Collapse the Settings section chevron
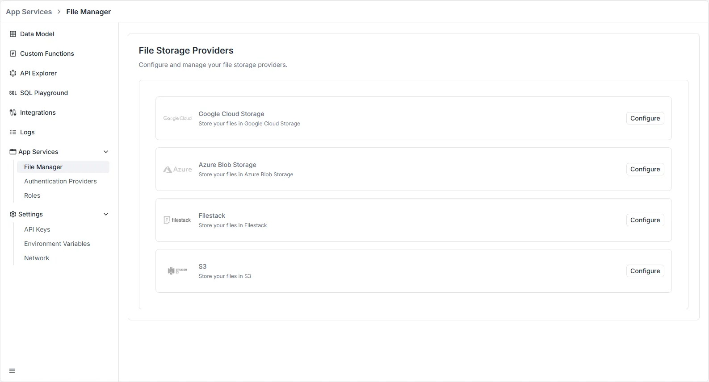This screenshot has width=709, height=382. click(x=106, y=214)
